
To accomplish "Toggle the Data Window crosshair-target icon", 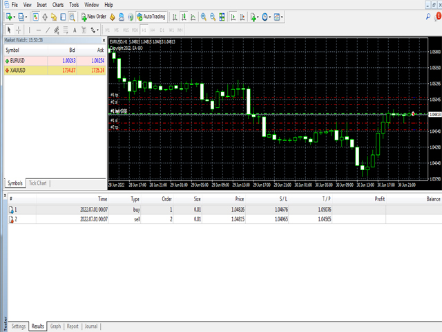I will 45,17.
